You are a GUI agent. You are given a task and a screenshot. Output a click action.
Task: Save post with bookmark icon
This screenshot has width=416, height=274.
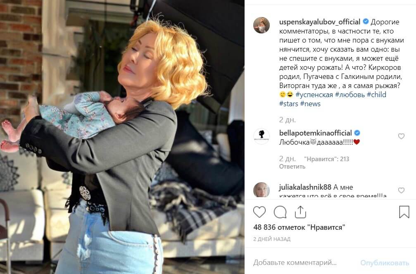404,212
